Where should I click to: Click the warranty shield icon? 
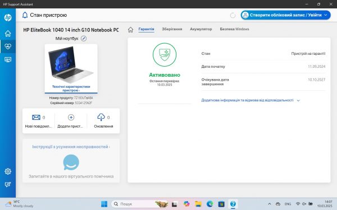tap(165, 55)
